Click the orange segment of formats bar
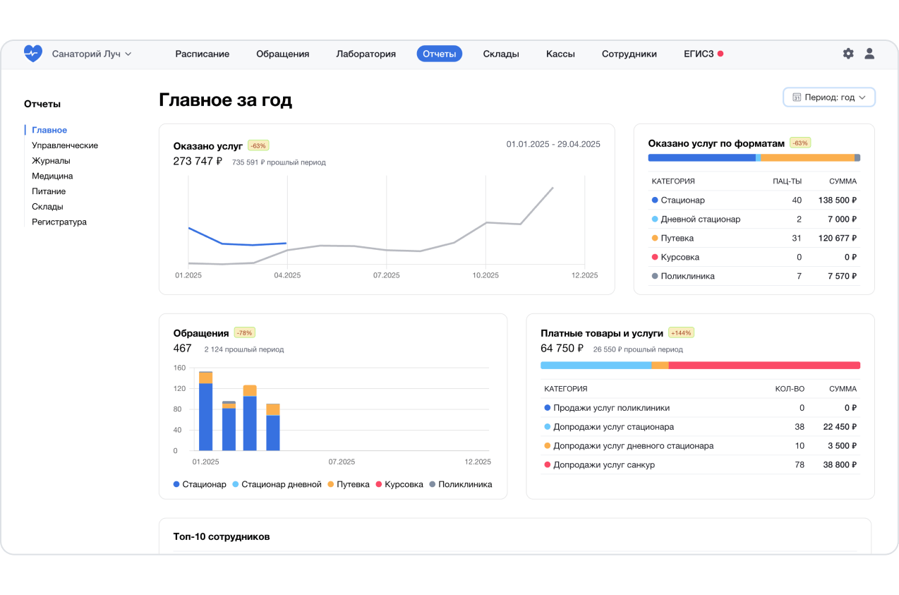 [x=807, y=158]
